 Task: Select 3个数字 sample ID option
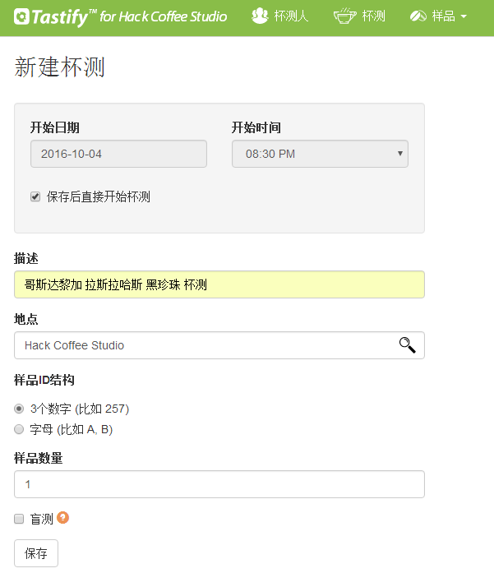pos(19,409)
